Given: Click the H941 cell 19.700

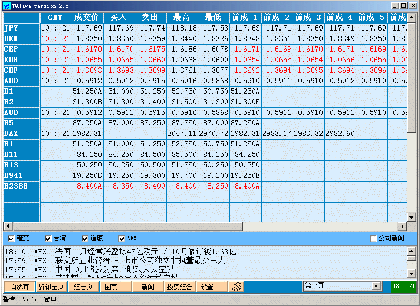Looking at the screenshot, I should tap(182, 176).
